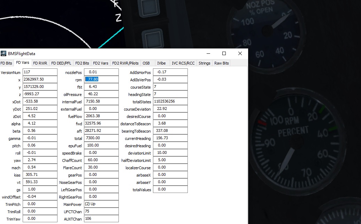Click the gs value field
361x224 pixels.
click(40, 189)
